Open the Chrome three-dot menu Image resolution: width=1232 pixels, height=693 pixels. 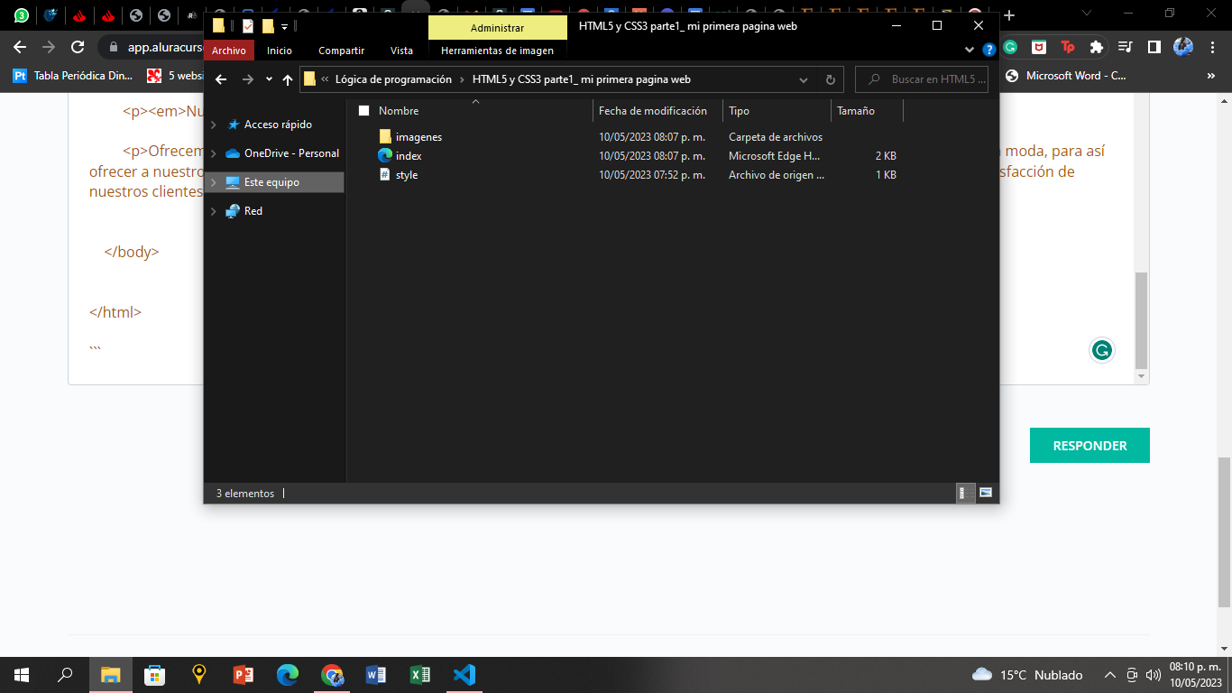pyautogui.click(x=1213, y=47)
